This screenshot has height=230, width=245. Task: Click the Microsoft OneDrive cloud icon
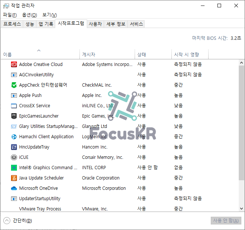[14, 188]
